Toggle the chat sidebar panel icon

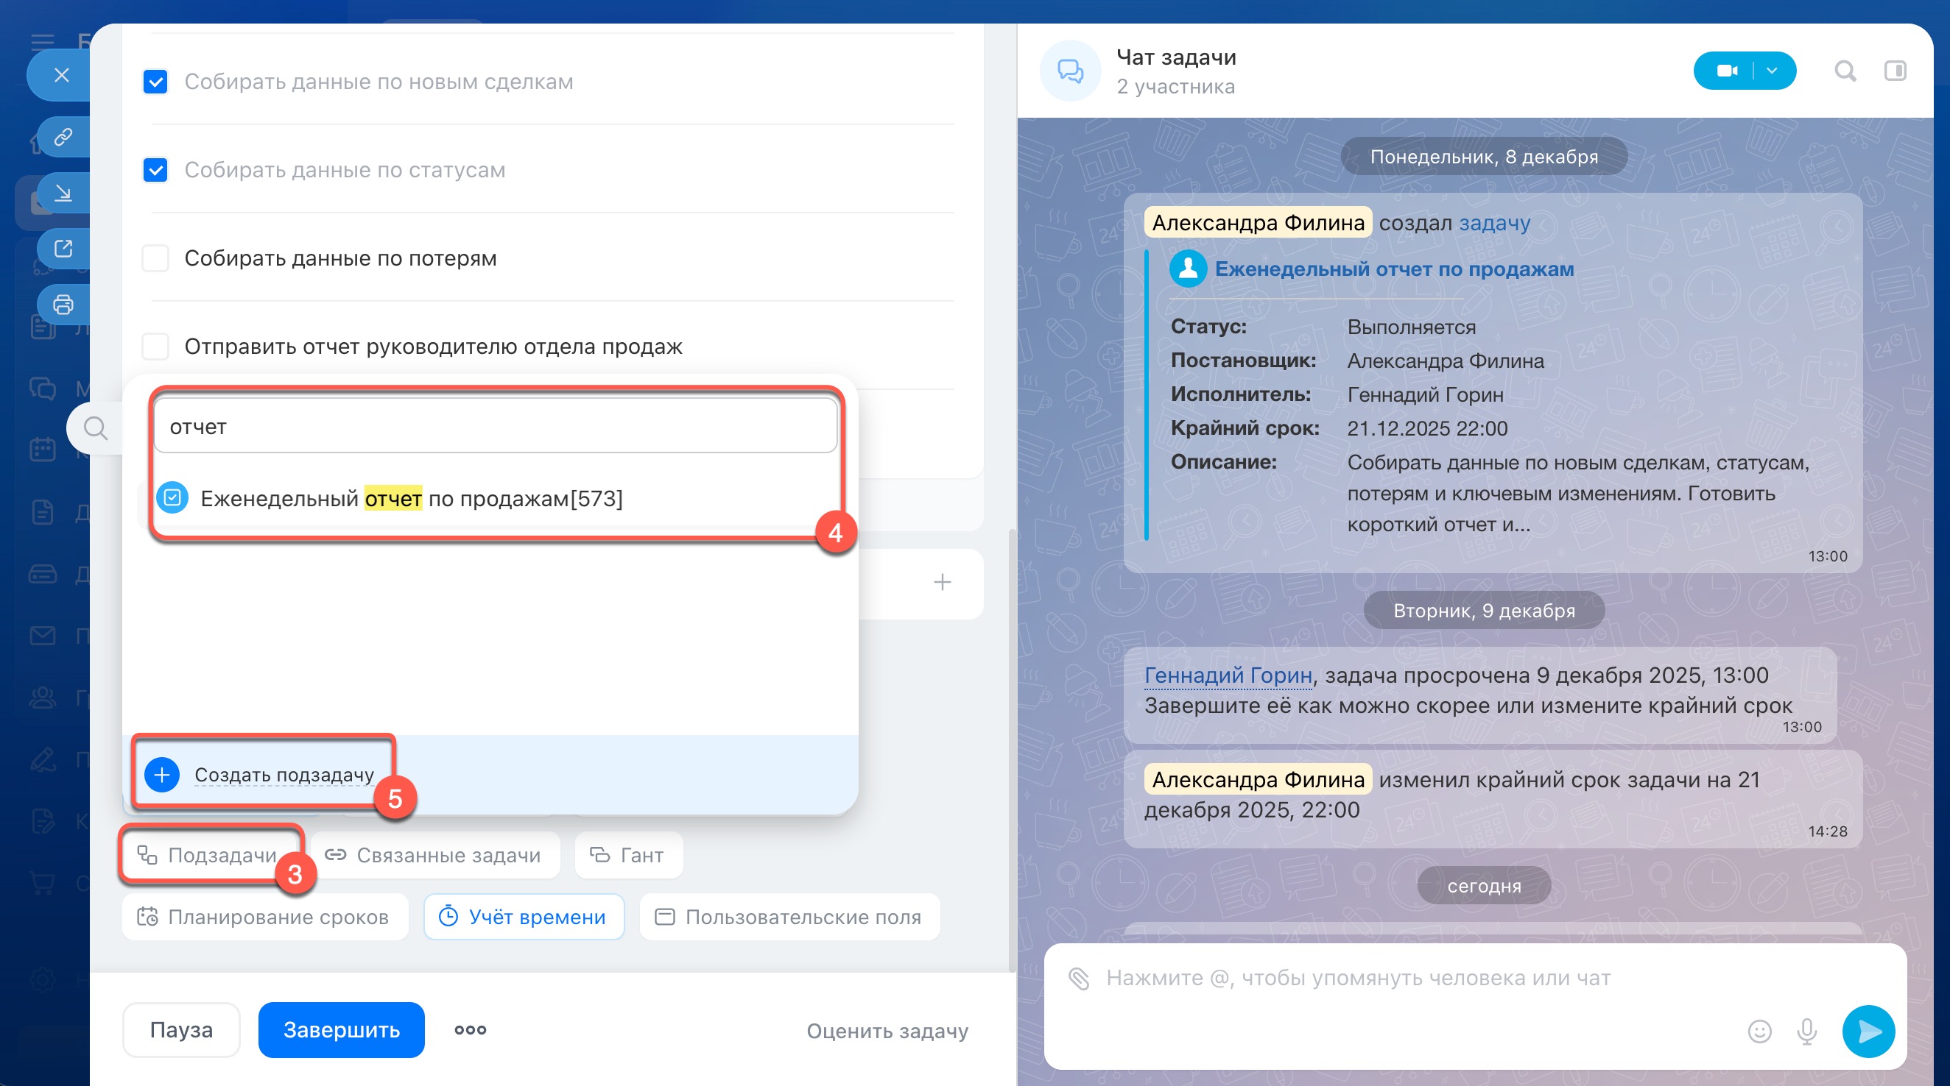tap(1895, 71)
